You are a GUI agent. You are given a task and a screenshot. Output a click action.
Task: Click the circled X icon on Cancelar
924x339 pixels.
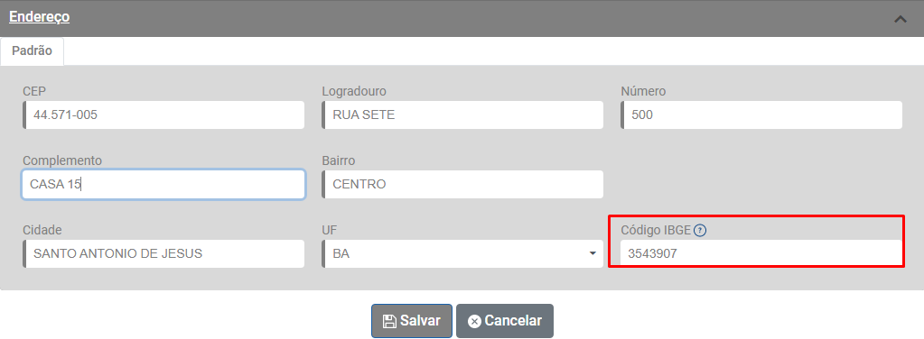[474, 321]
